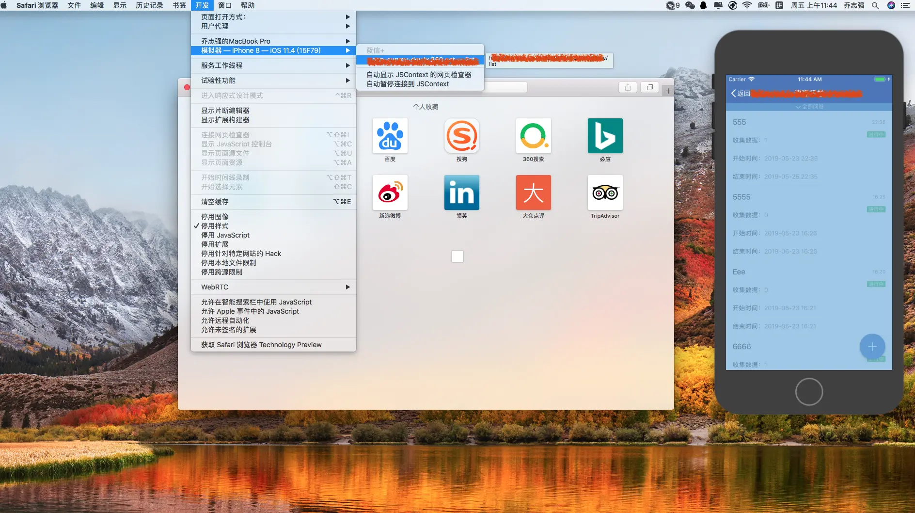Open the 书签 menu
This screenshot has width=915, height=513.
coord(179,5)
